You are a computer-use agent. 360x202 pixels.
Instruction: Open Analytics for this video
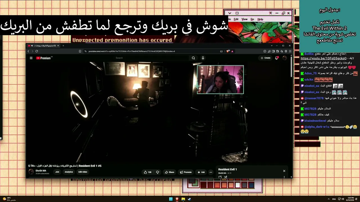(69, 172)
